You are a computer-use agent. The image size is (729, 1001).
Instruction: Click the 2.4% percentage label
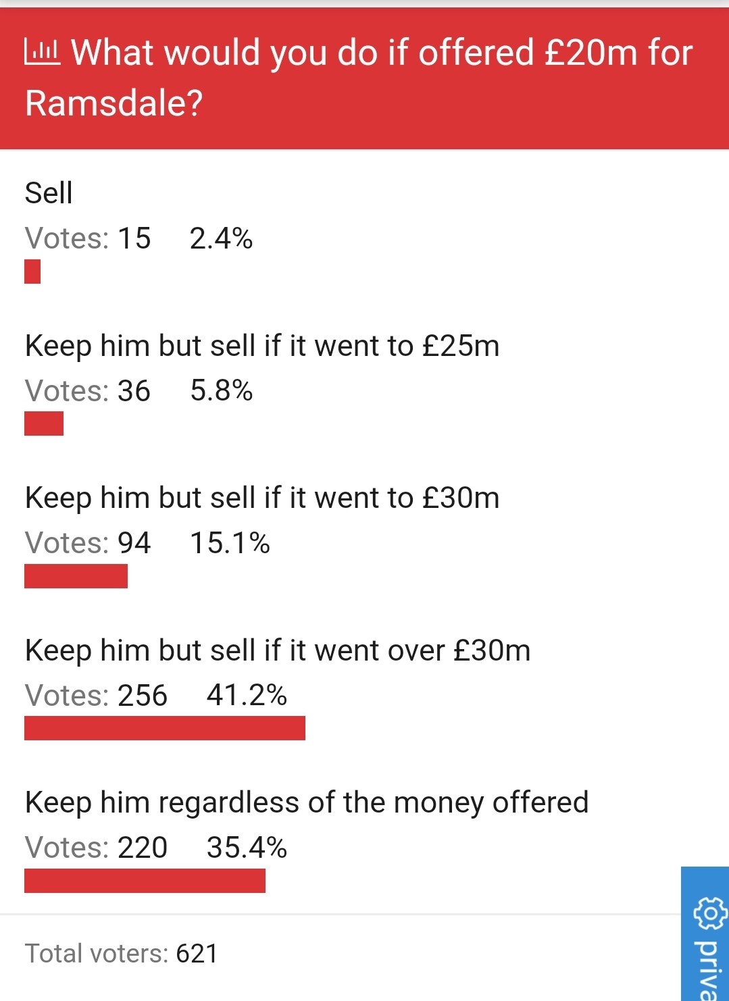click(x=221, y=238)
